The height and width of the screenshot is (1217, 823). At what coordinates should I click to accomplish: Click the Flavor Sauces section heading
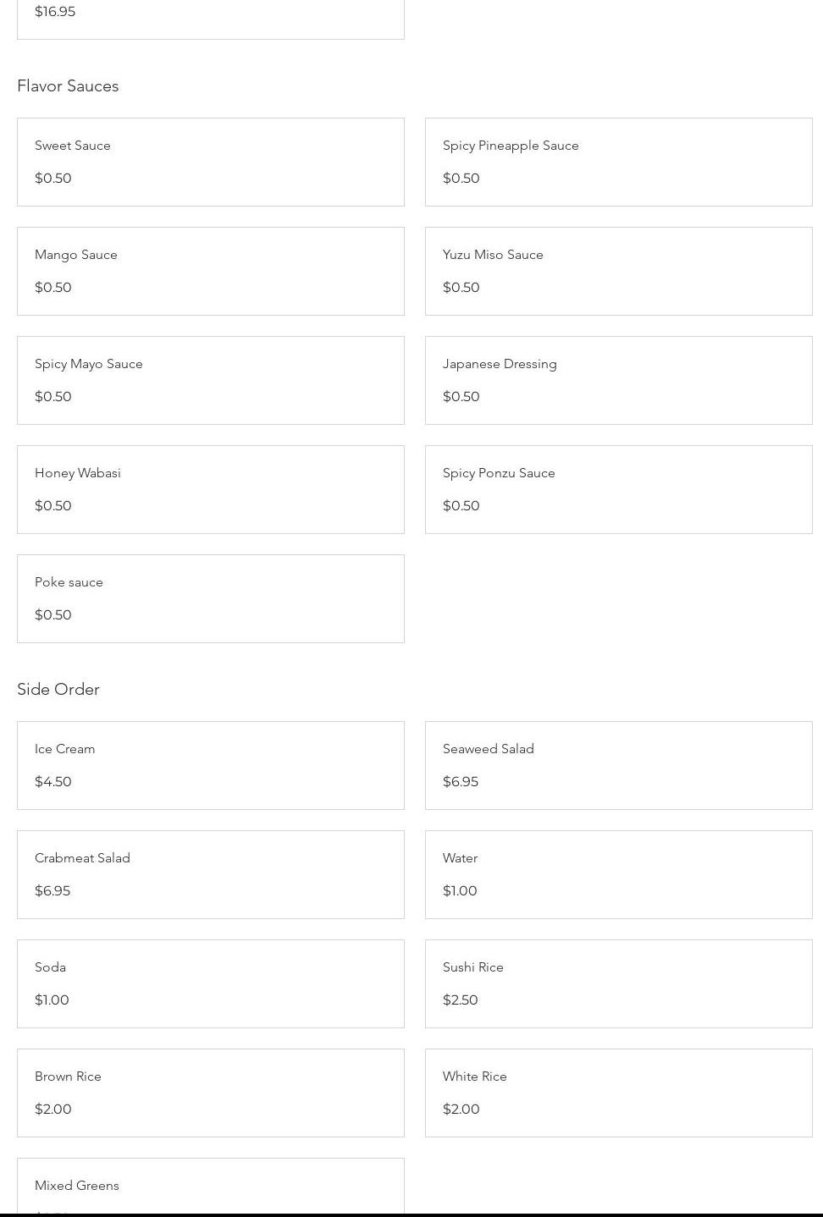68,85
